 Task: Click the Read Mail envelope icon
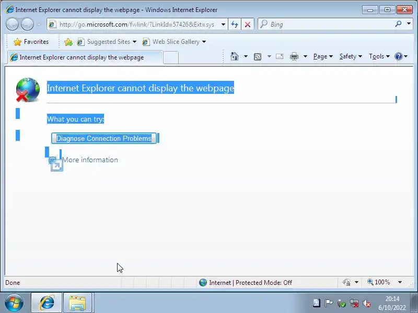click(x=280, y=56)
